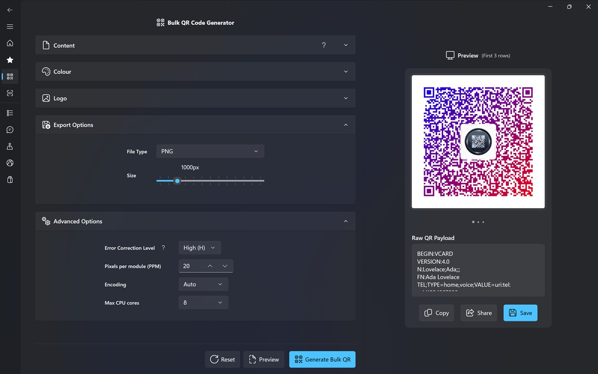
Task: Open the File Type dropdown
Action: 210,151
